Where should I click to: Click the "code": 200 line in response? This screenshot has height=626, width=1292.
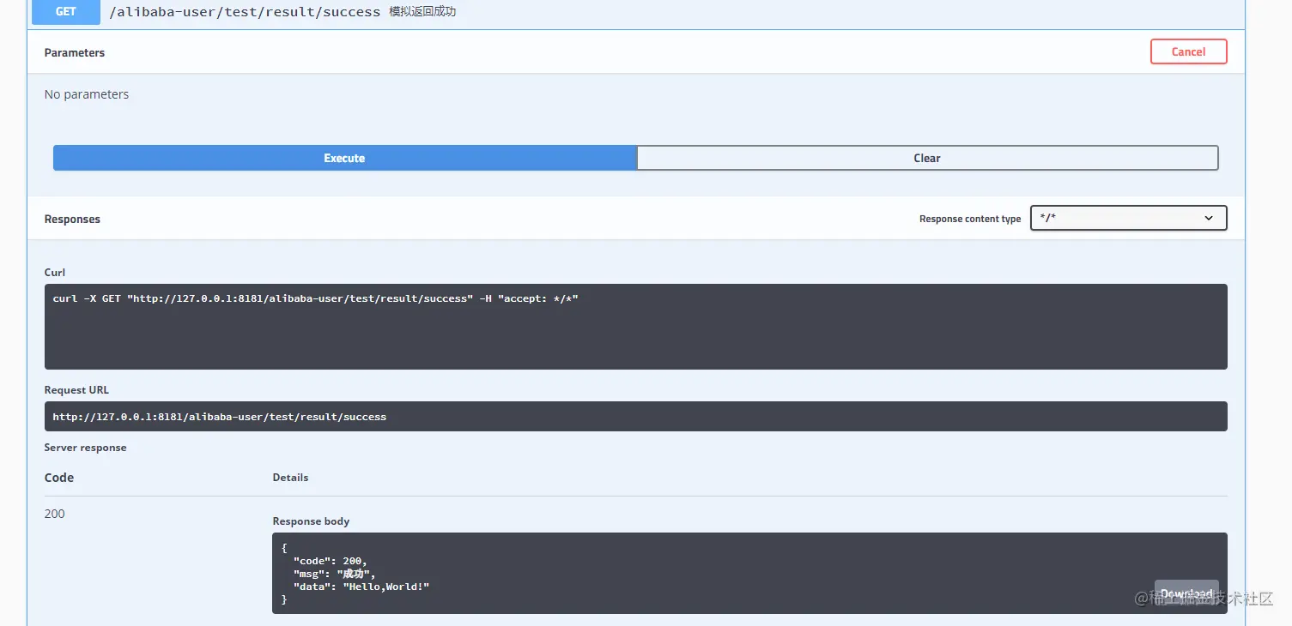pos(330,561)
